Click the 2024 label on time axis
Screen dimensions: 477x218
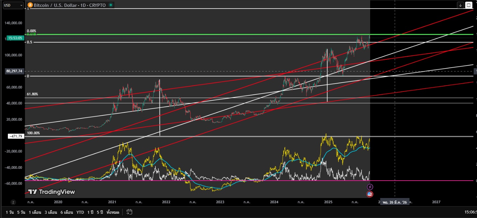274,202
